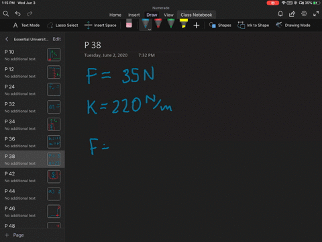The image size is (322, 242).
Task: Choose Insert Space tool
Action: pos(101,26)
